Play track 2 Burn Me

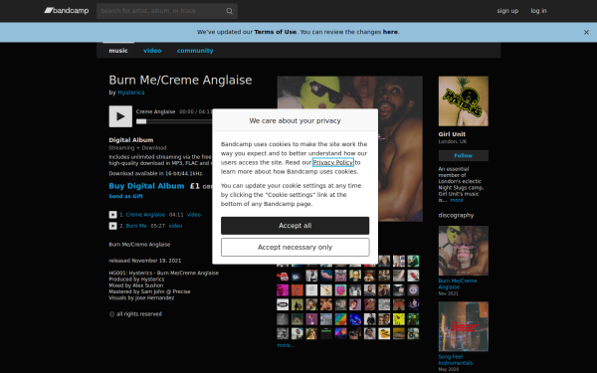[x=112, y=226]
